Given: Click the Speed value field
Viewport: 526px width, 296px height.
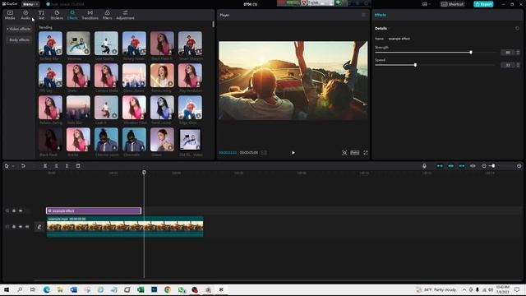Looking at the screenshot, I should pos(508,65).
